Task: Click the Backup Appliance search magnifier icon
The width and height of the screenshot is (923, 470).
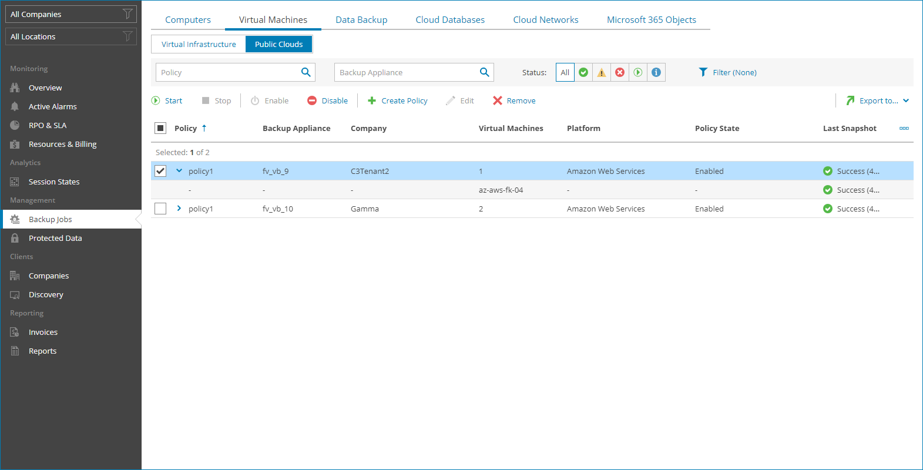Action: (x=484, y=72)
